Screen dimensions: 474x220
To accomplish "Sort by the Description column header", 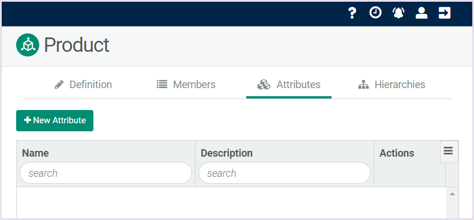I will (x=227, y=153).
